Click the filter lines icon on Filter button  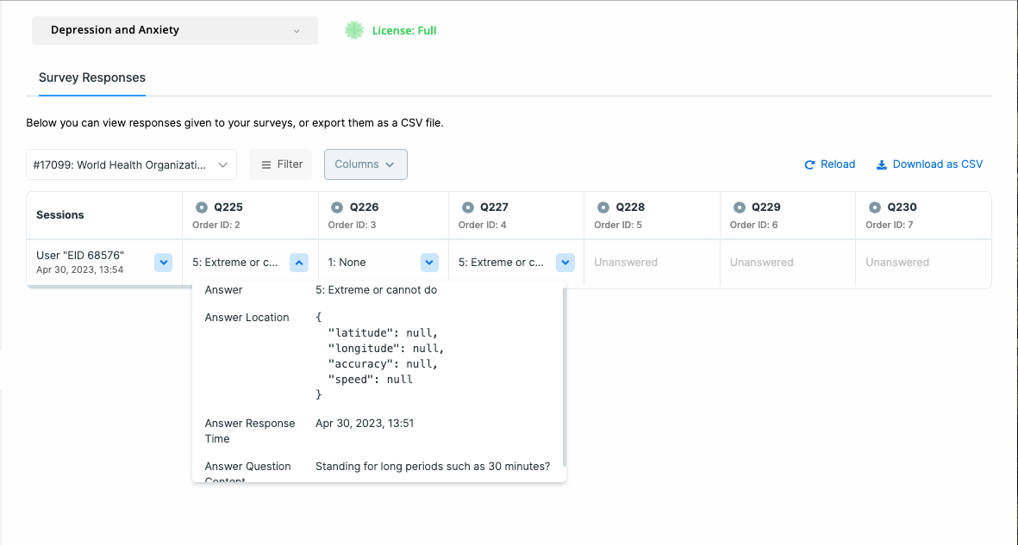pos(267,164)
